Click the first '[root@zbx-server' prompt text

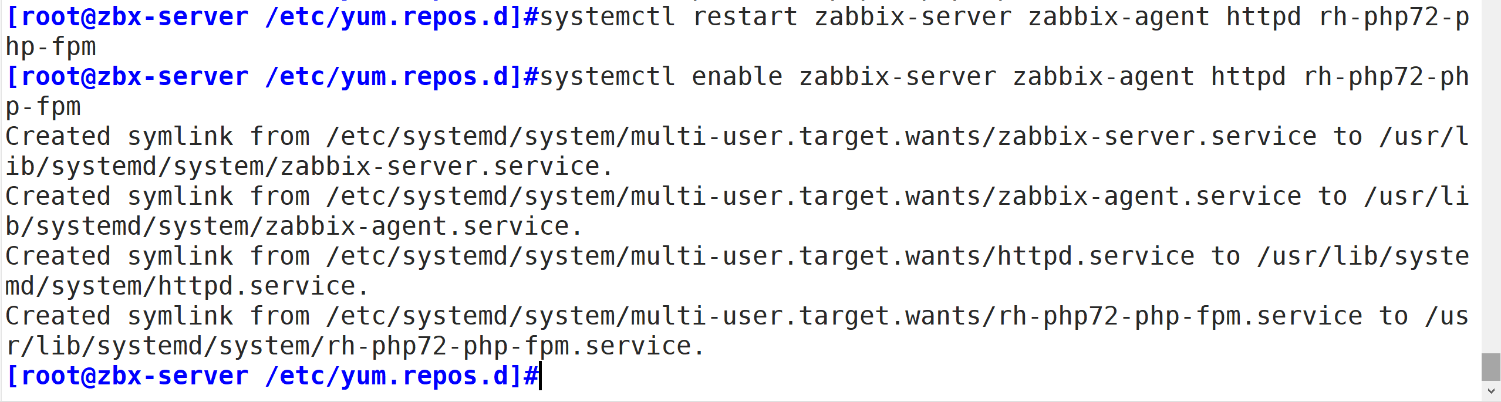coord(127,17)
